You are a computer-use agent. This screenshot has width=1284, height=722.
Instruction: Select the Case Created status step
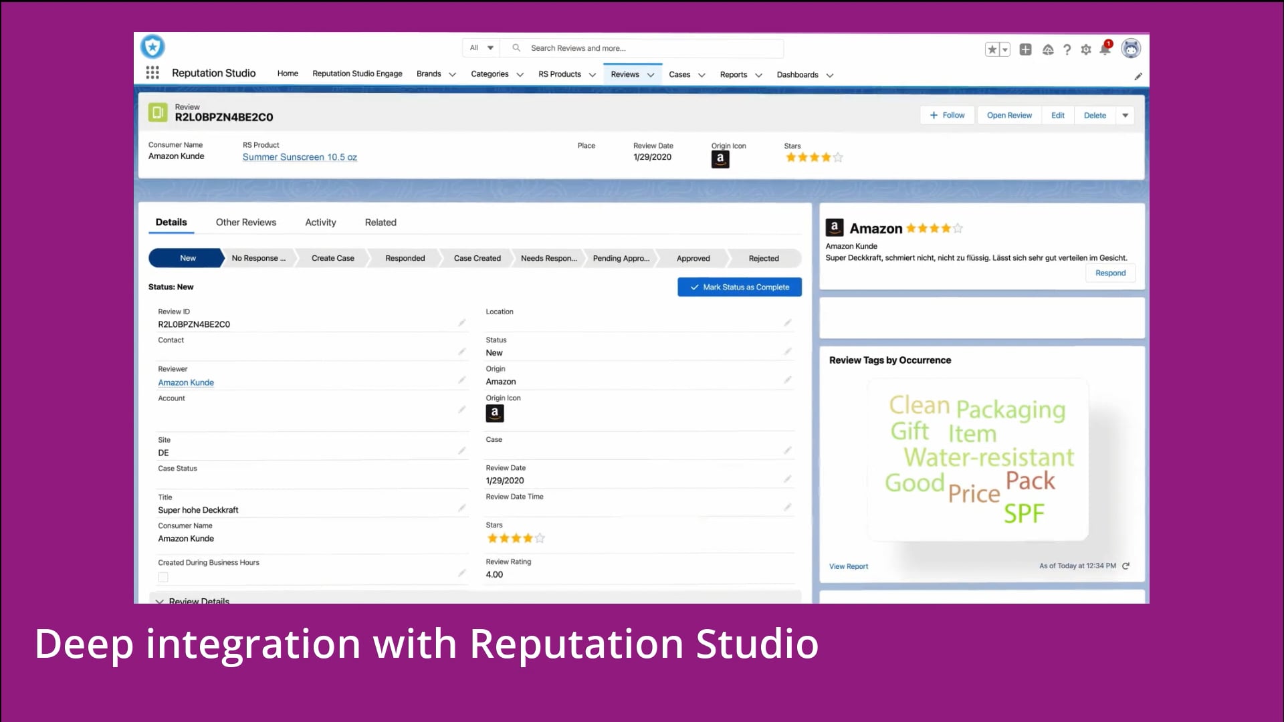tap(477, 258)
